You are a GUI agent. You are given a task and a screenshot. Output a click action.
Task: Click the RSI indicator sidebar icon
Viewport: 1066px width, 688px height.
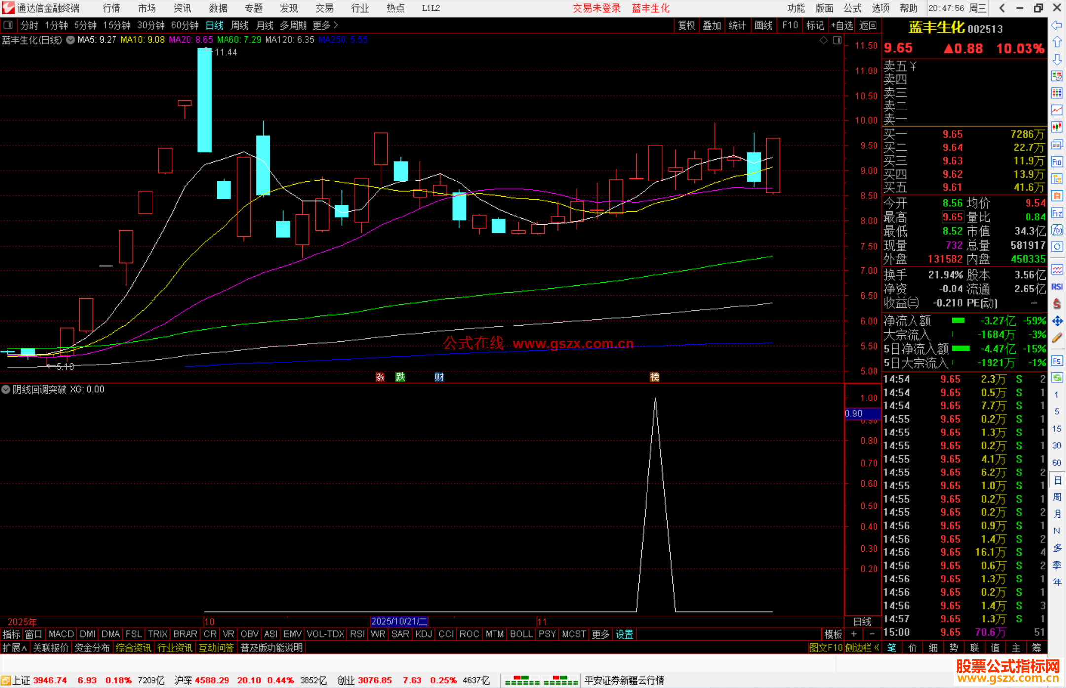1057,287
